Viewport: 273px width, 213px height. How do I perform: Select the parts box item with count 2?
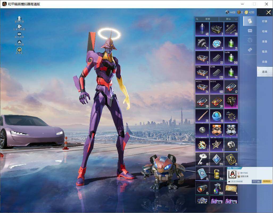(217, 29)
